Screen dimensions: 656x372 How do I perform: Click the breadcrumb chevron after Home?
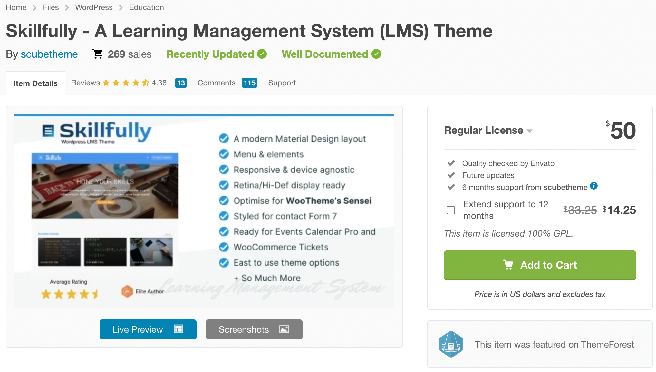coord(35,8)
